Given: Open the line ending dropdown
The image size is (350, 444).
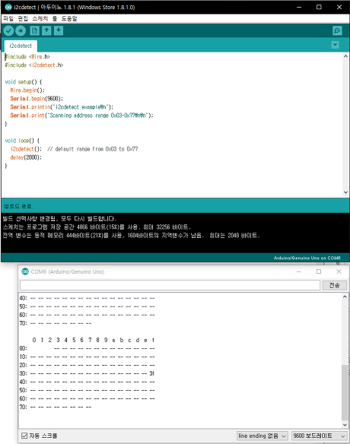Looking at the screenshot, I should tap(262, 436).
